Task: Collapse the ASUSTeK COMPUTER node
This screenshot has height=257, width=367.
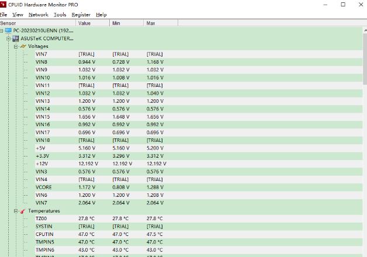Action: point(9,39)
